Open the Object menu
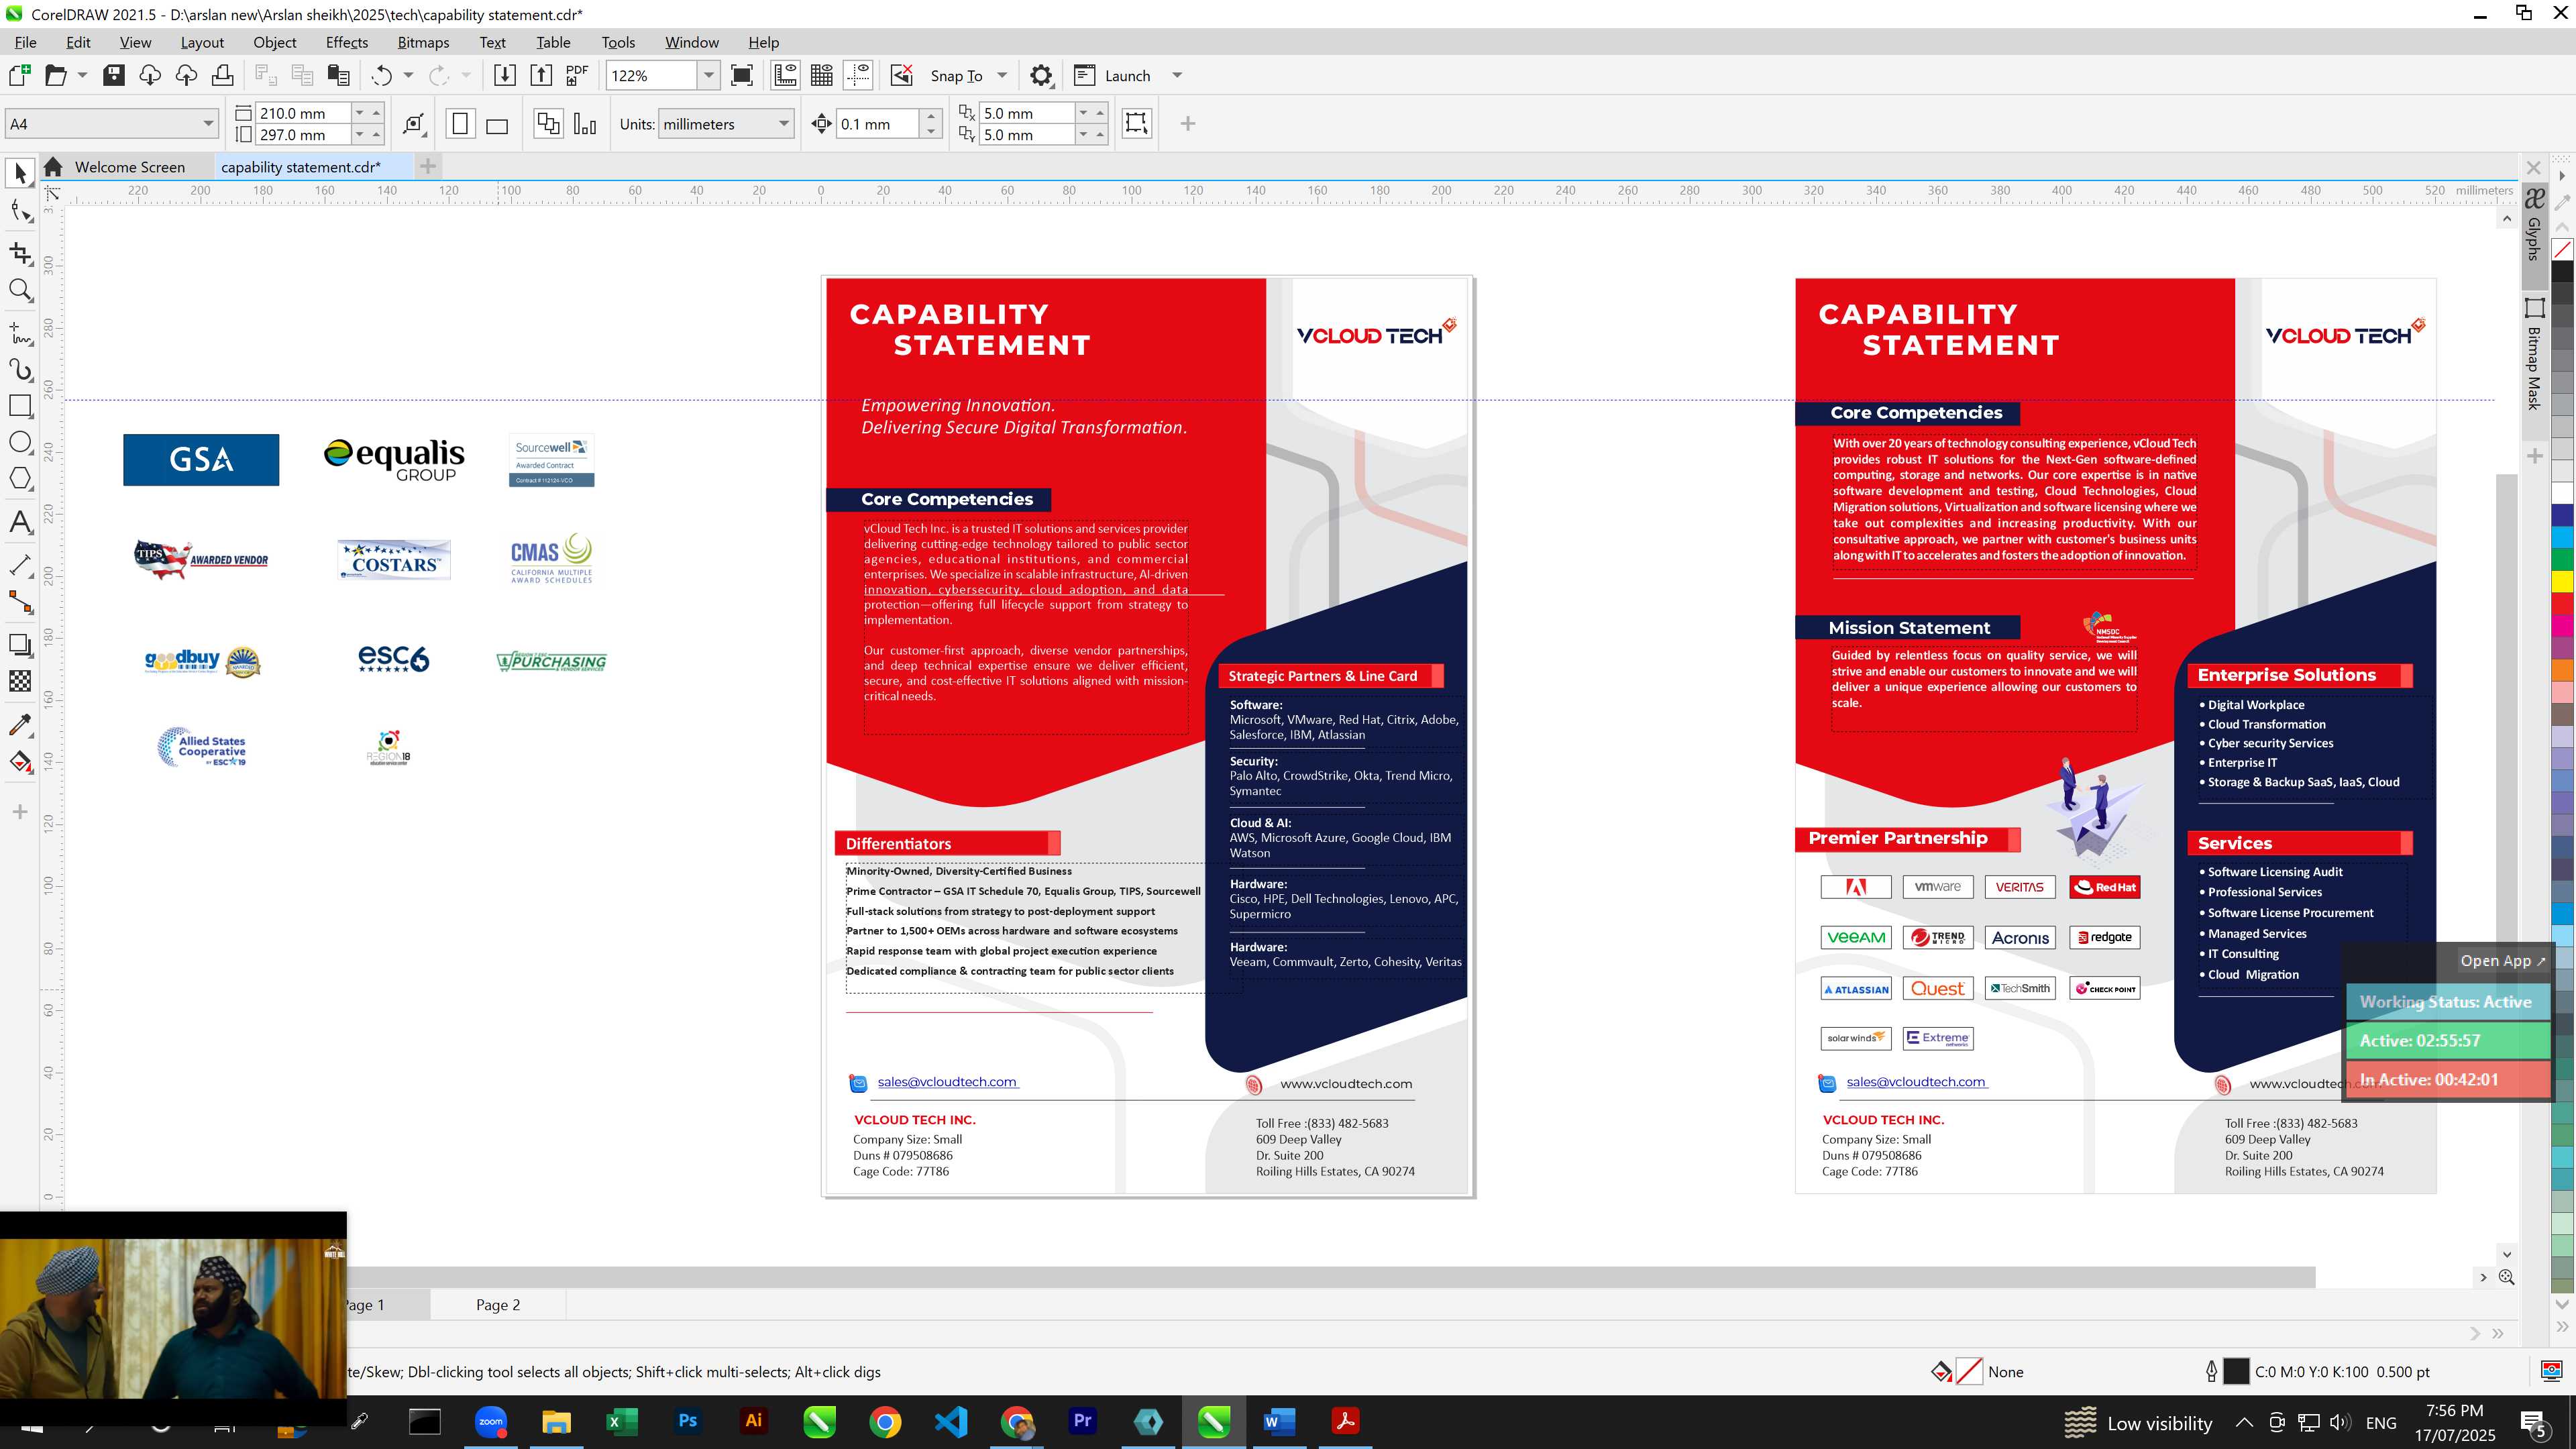Screen dimensions: 2576x1449 tap(274, 42)
